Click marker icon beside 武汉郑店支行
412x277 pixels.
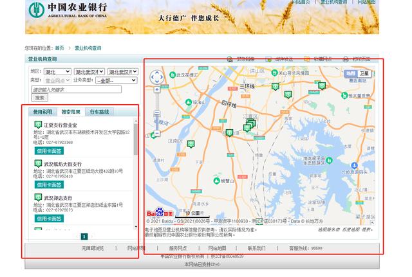pyautogui.click(x=38, y=197)
